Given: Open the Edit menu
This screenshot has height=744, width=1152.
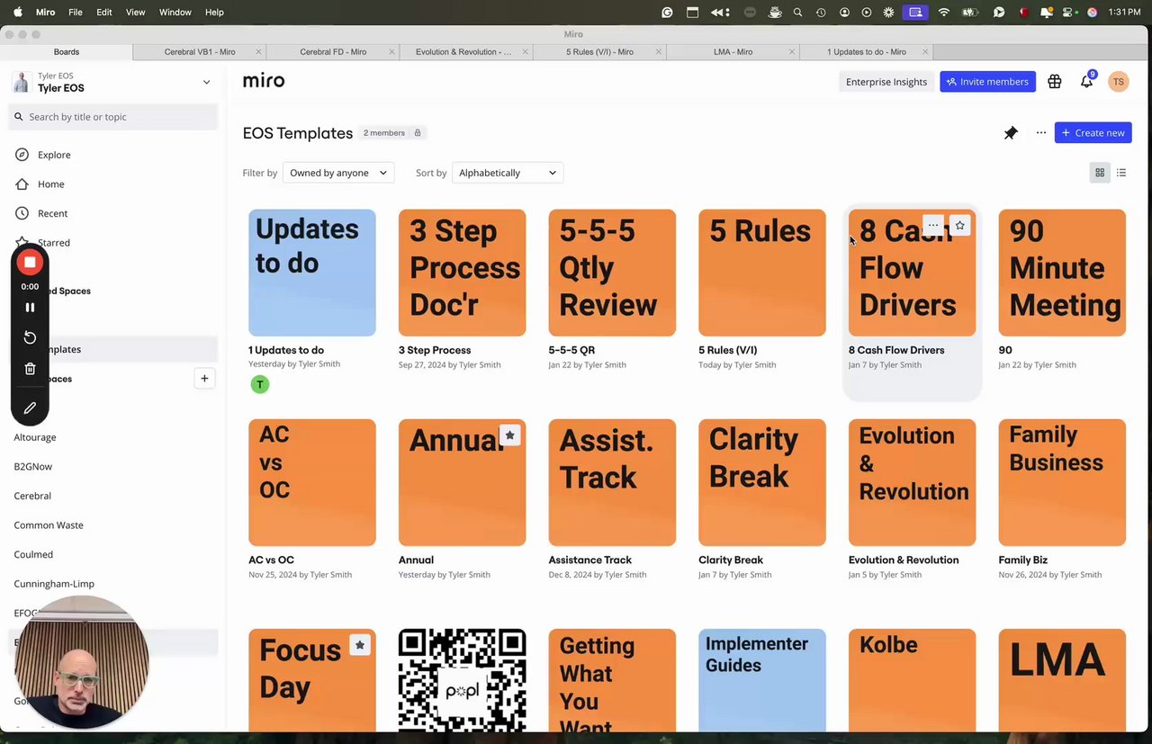Looking at the screenshot, I should point(104,13).
